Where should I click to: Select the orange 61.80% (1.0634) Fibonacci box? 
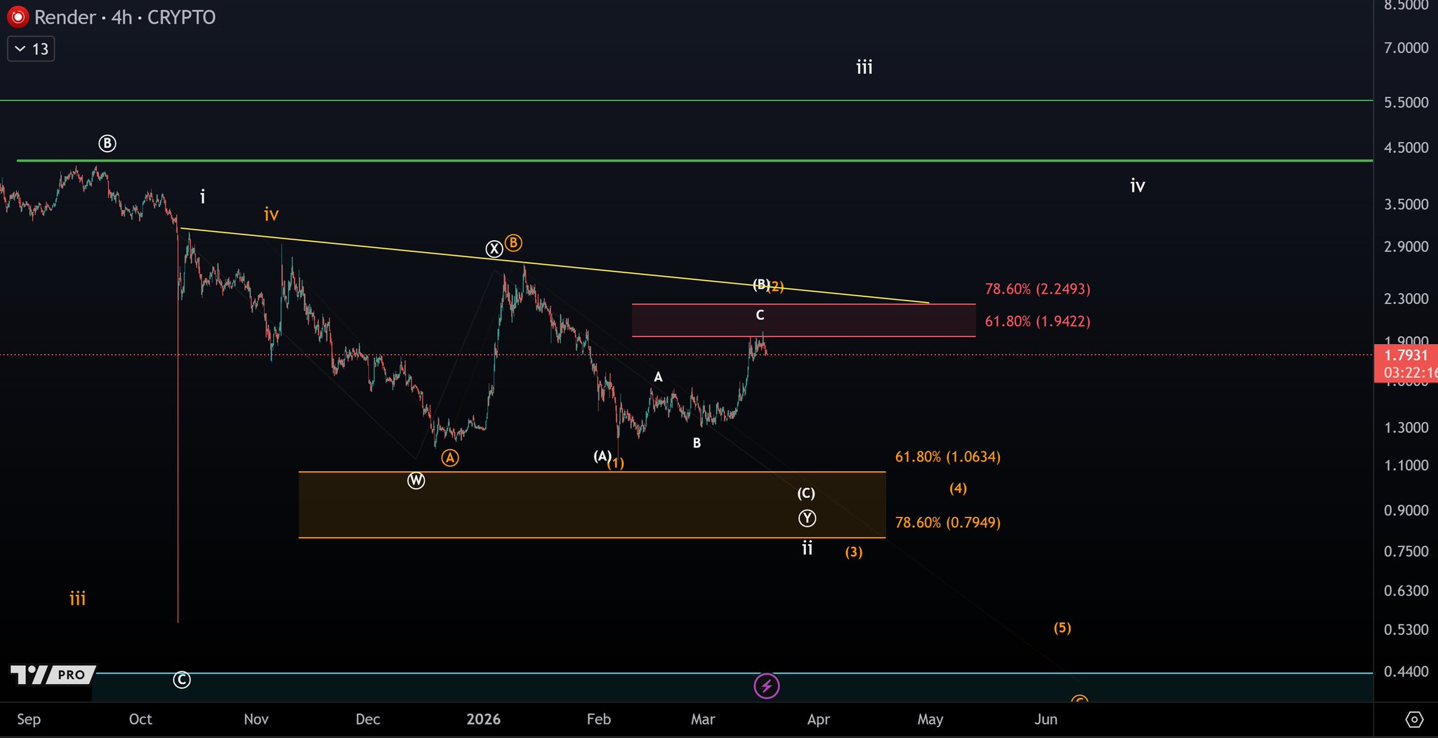[x=591, y=504]
